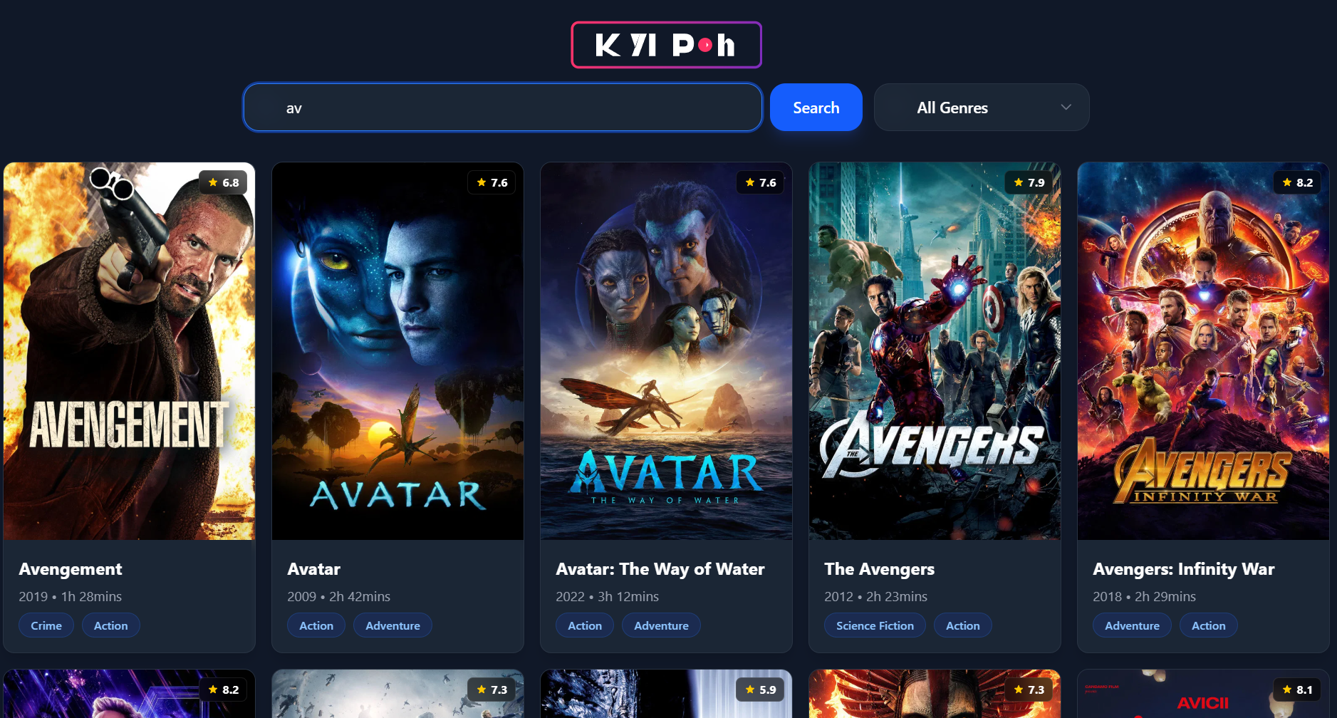Click '2012 • 2h 23mins' text
Screen dimensions: 1337x718
(875, 597)
